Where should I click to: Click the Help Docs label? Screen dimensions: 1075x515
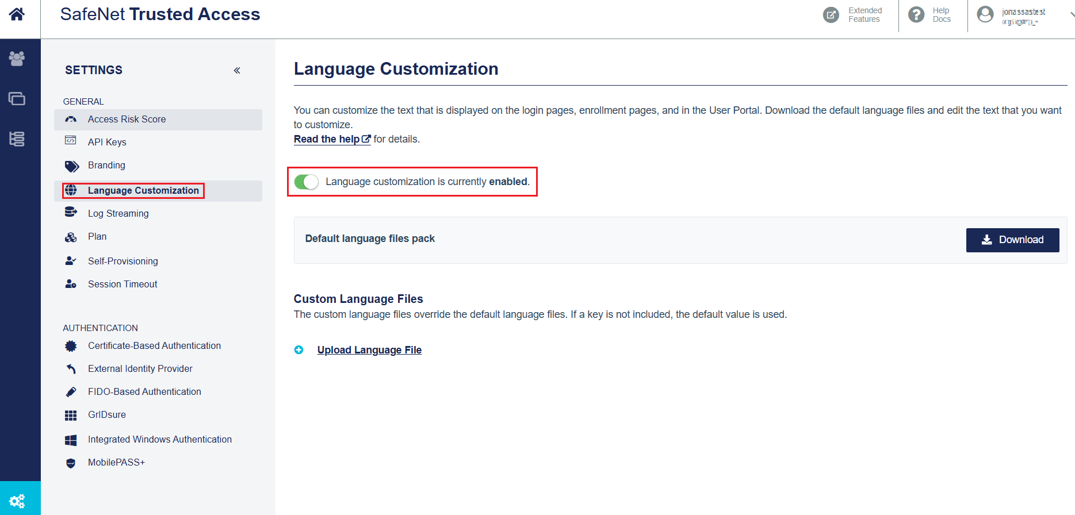pyautogui.click(x=942, y=15)
